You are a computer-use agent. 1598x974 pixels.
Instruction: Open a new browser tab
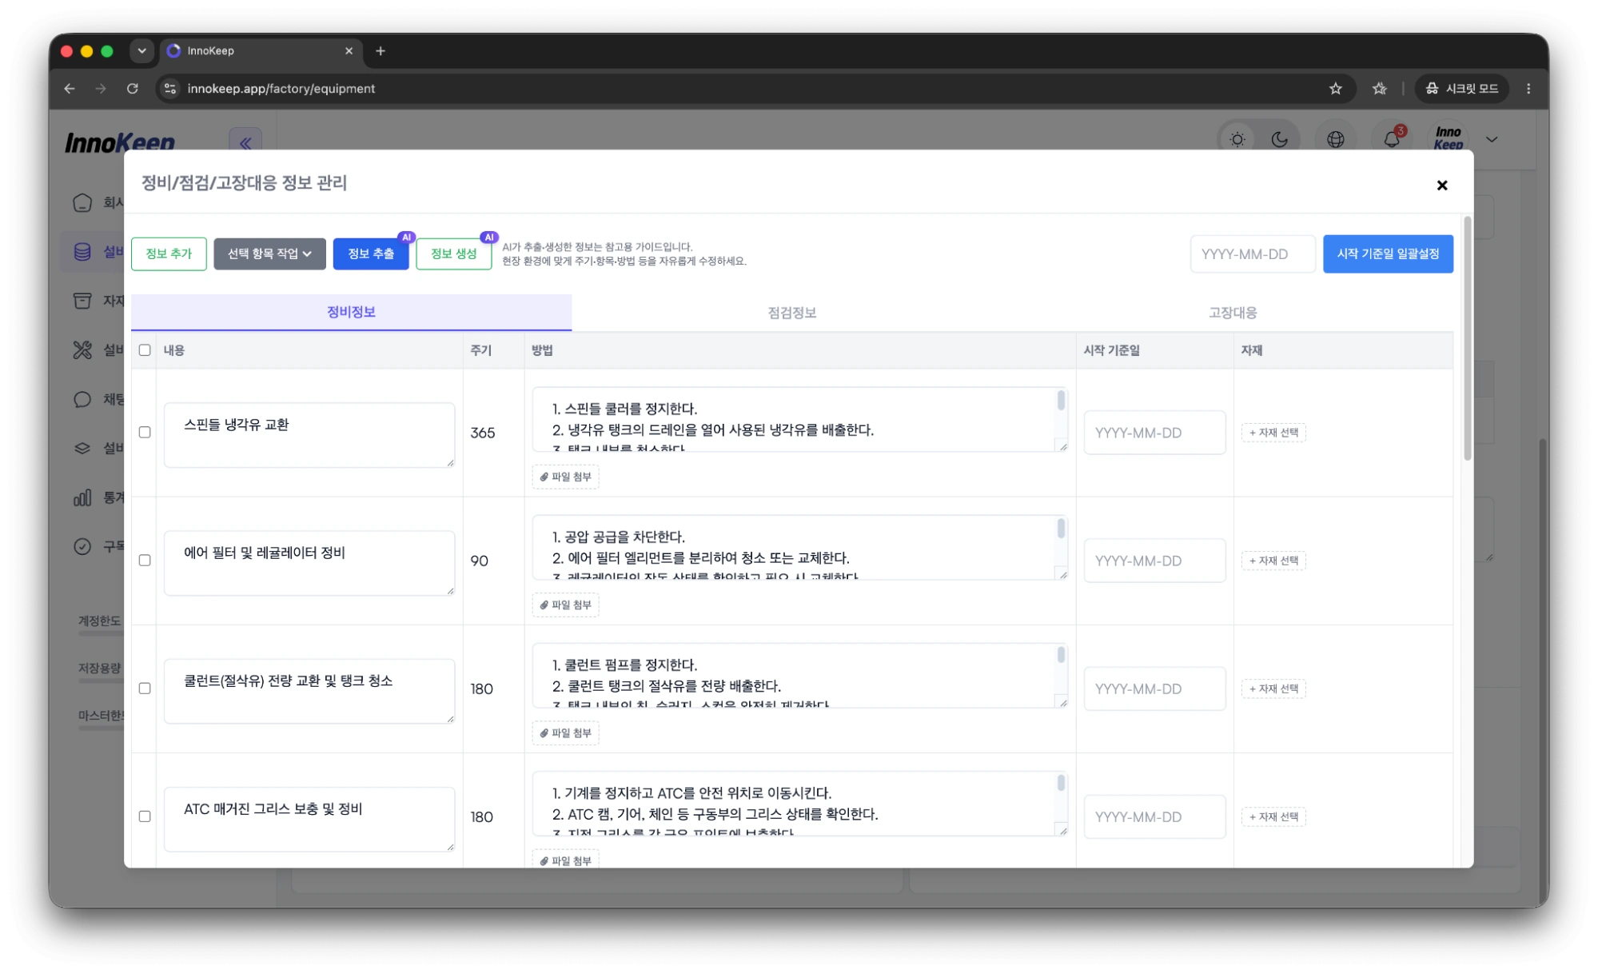[381, 51]
